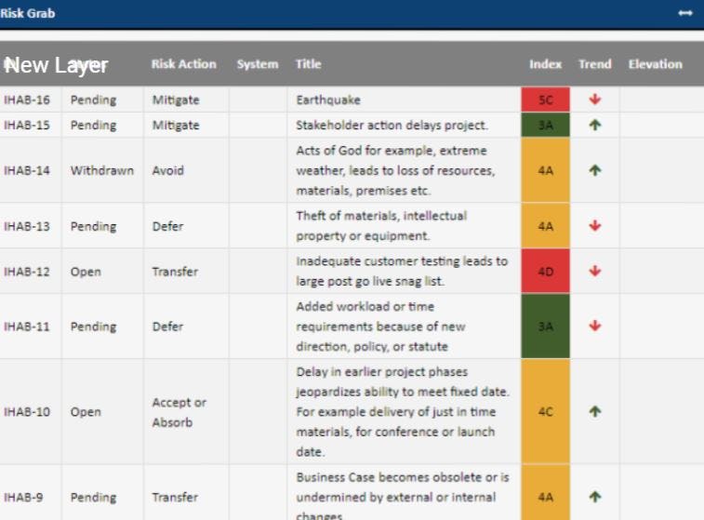The width and height of the screenshot is (704, 520).
Task: Sort by the Index column header
Action: [546, 64]
